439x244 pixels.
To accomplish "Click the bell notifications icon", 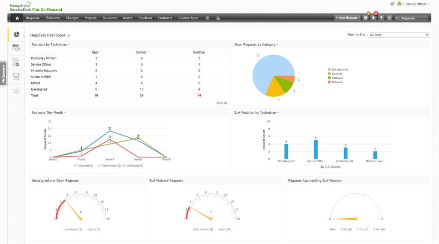I will [x=373, y=18].
